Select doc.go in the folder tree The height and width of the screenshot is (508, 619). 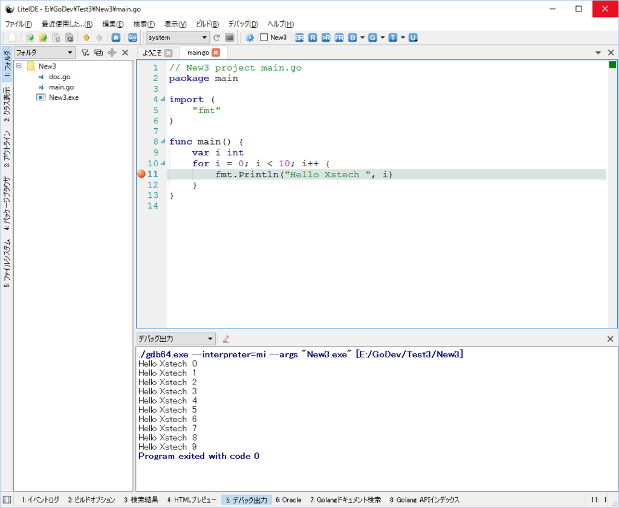(59, 77)
